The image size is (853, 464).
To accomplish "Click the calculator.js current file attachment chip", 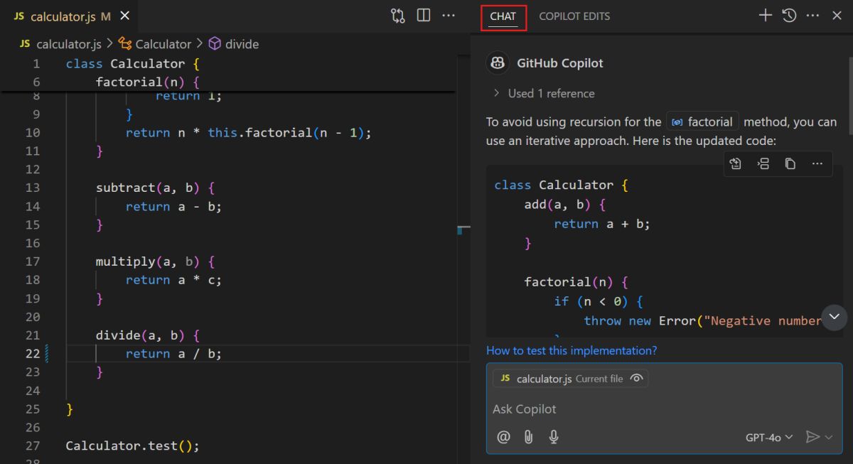I will pos(570,379).
